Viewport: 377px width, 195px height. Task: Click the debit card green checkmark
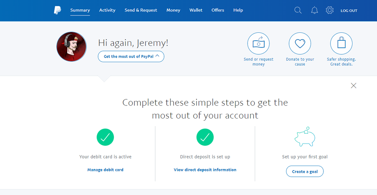pyautogui.click(x=105, y=137)
